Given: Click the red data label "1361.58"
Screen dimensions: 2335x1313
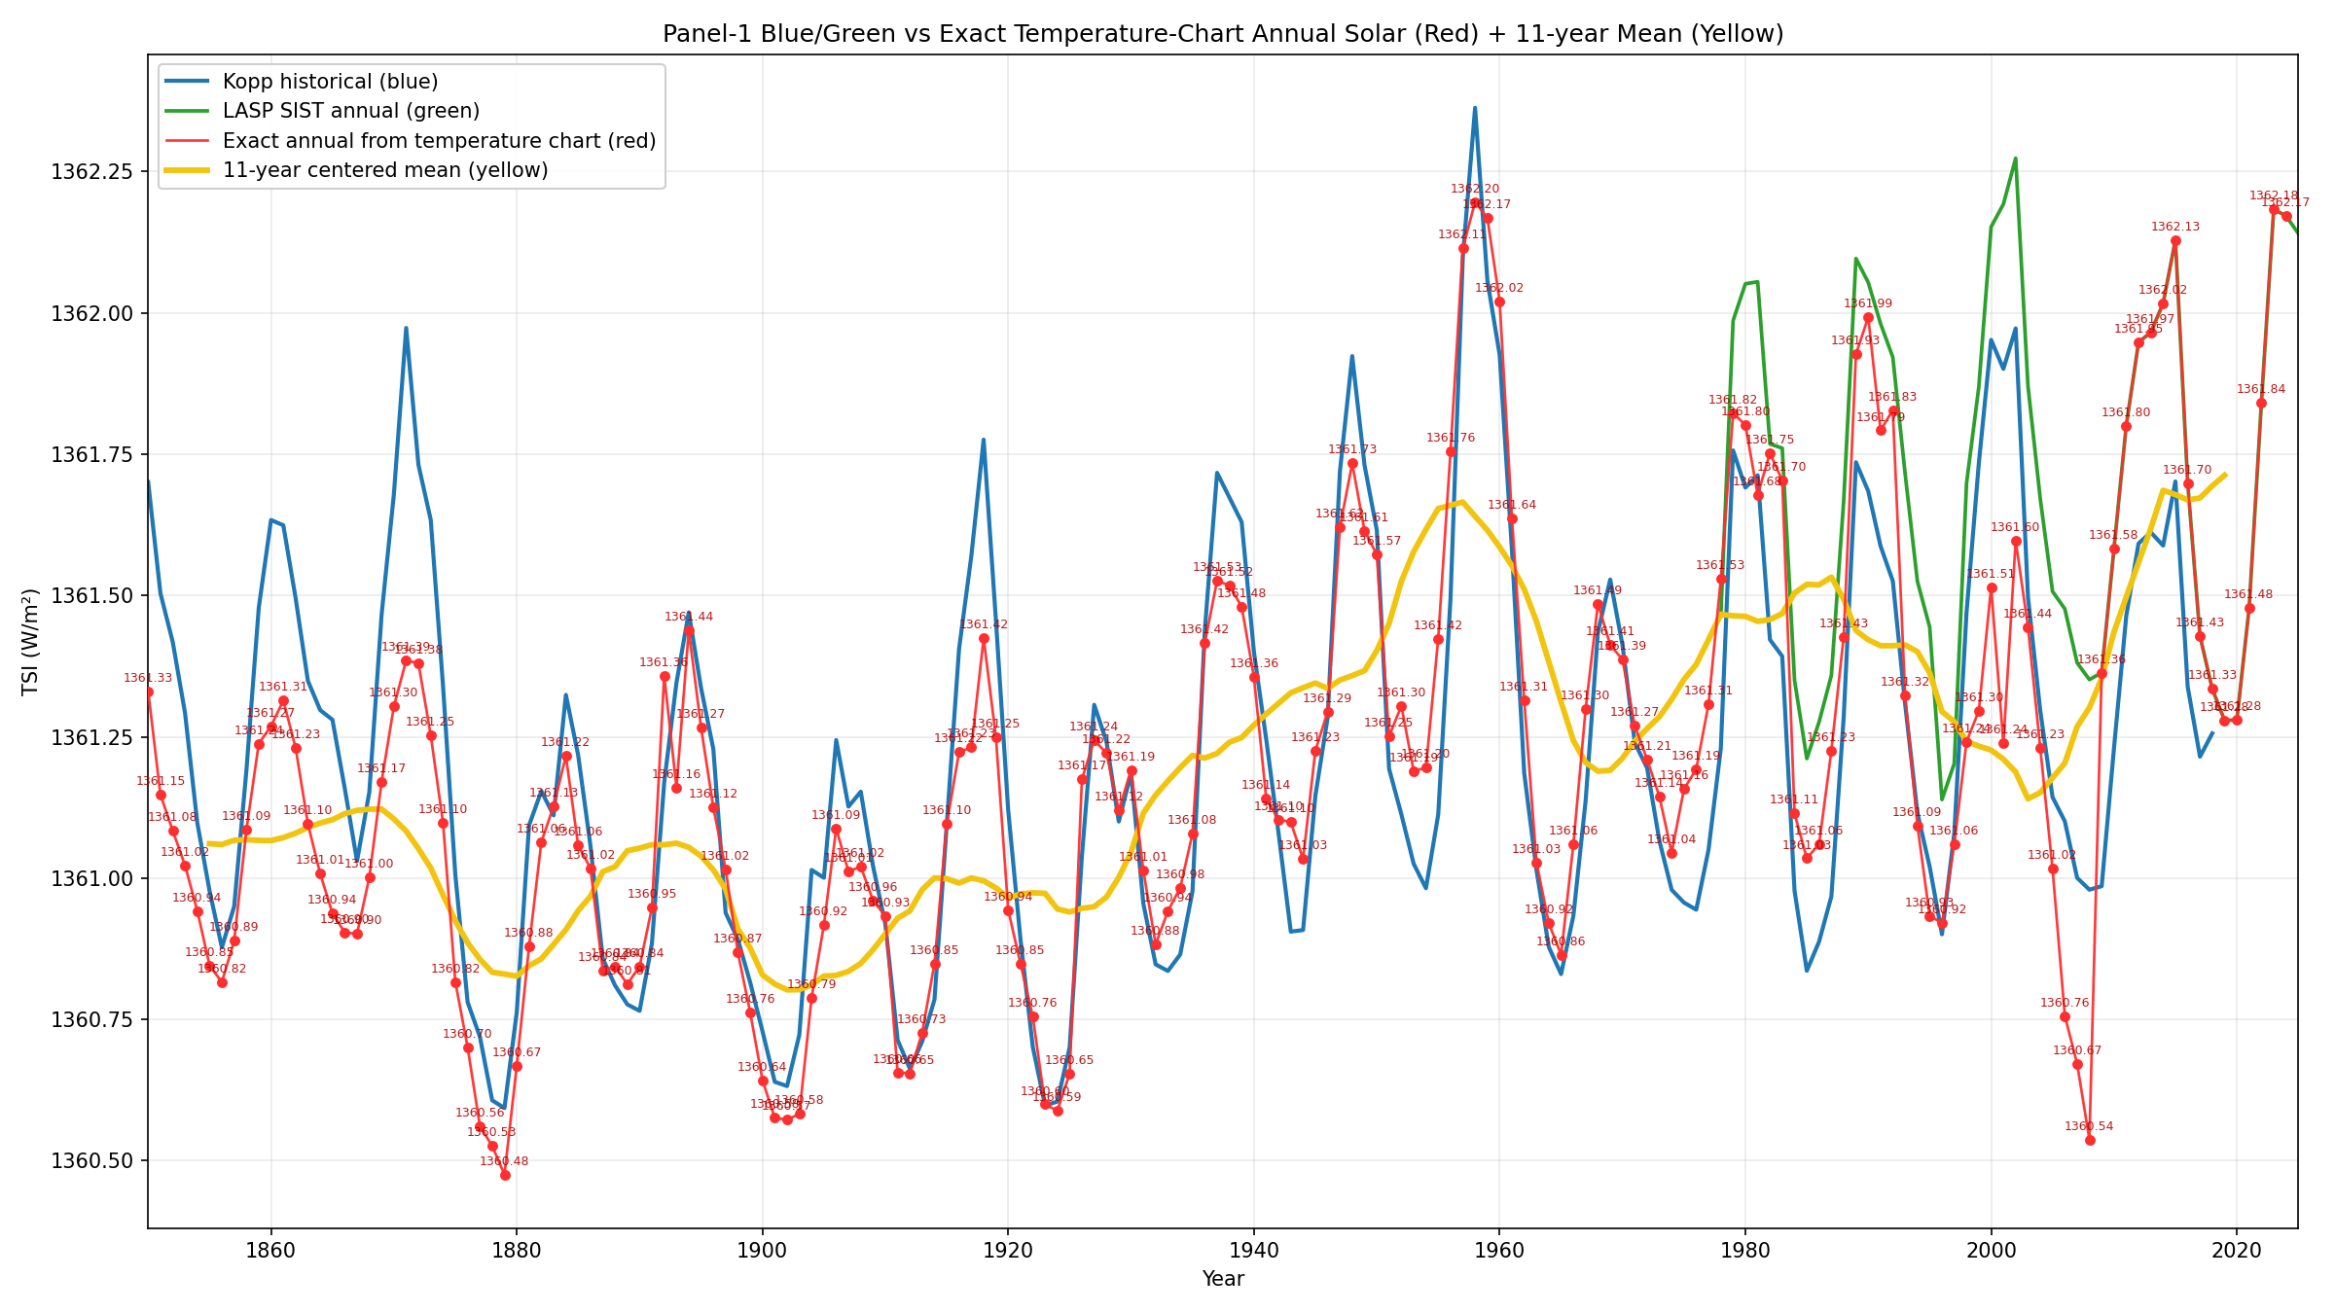Looking at the screenshot, I should (x=2113, y=535).
